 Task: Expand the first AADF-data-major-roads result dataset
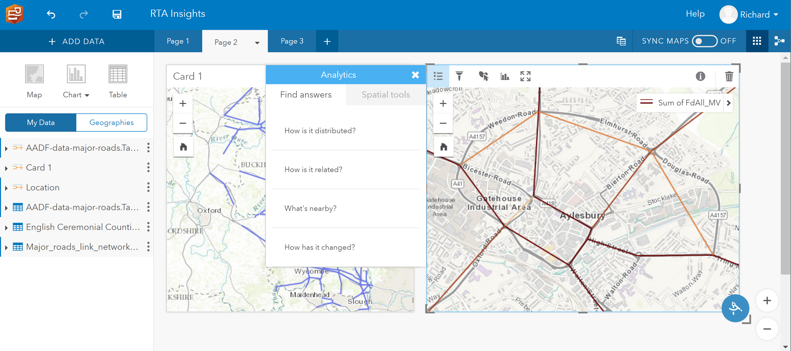coord(6,148)
